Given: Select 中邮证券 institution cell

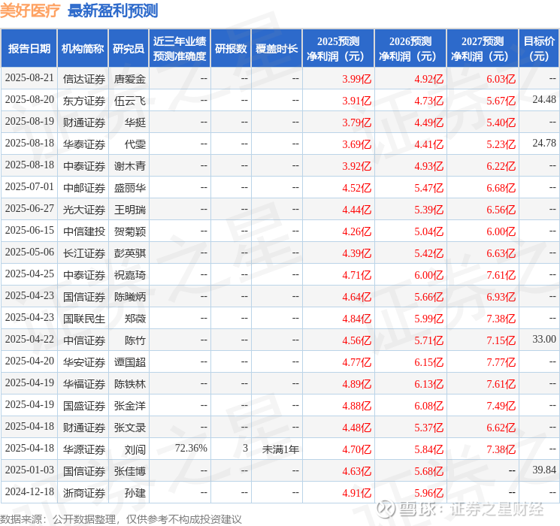Looking at the screenshot, I should (x=84, y=188).
